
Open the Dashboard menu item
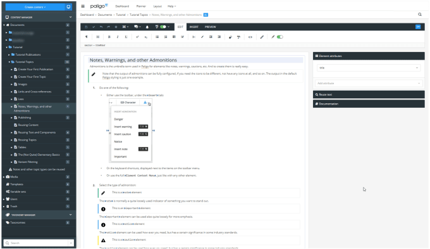[x=122, y=6]
